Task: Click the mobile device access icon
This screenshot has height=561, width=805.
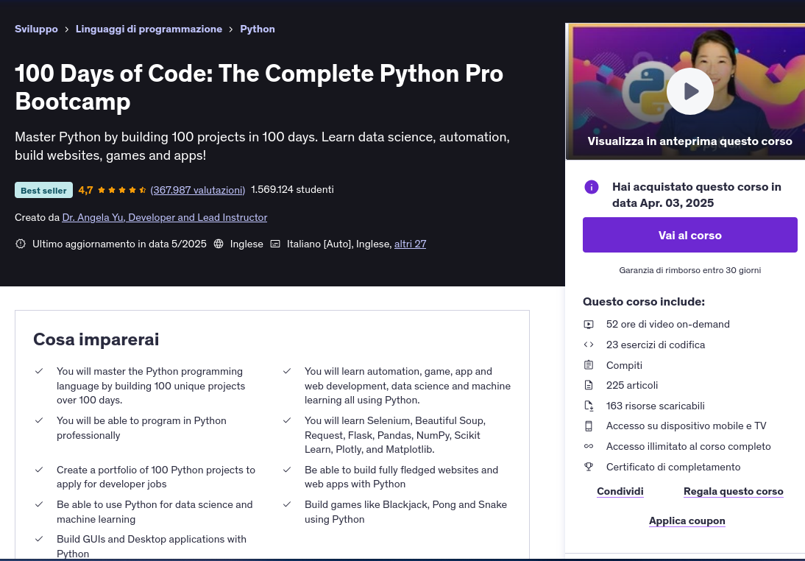Action: (589, 426)
